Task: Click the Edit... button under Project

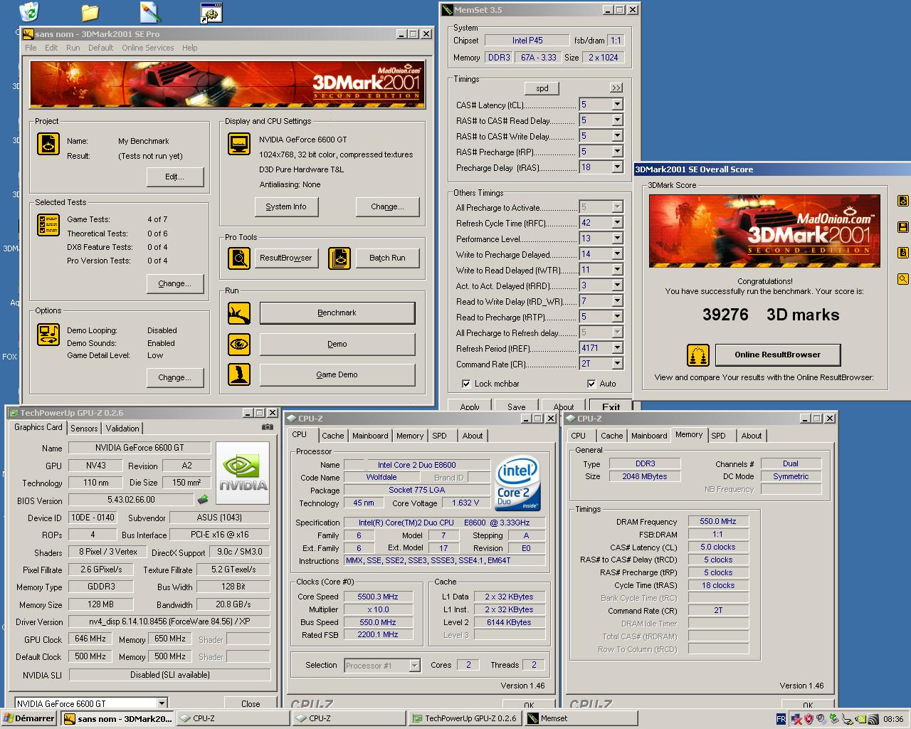Action: pos(175,177)
